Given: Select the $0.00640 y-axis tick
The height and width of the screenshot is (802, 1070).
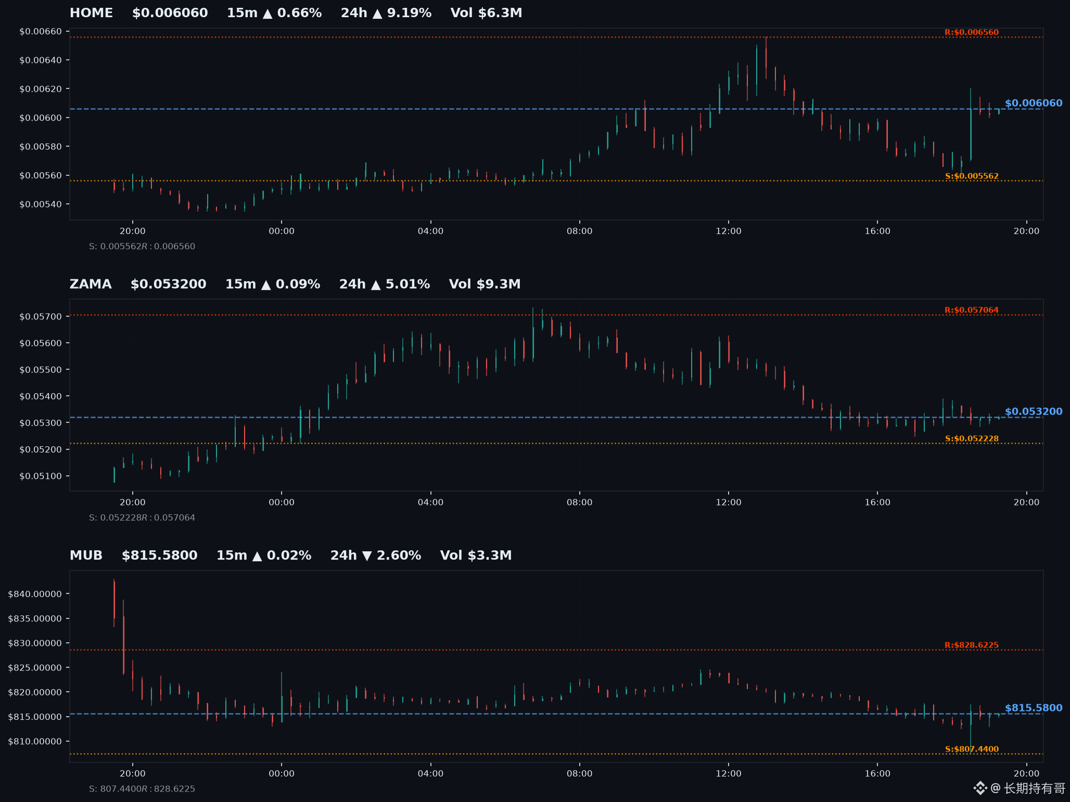Looking at the screenshot, I should tap(41, 60).
